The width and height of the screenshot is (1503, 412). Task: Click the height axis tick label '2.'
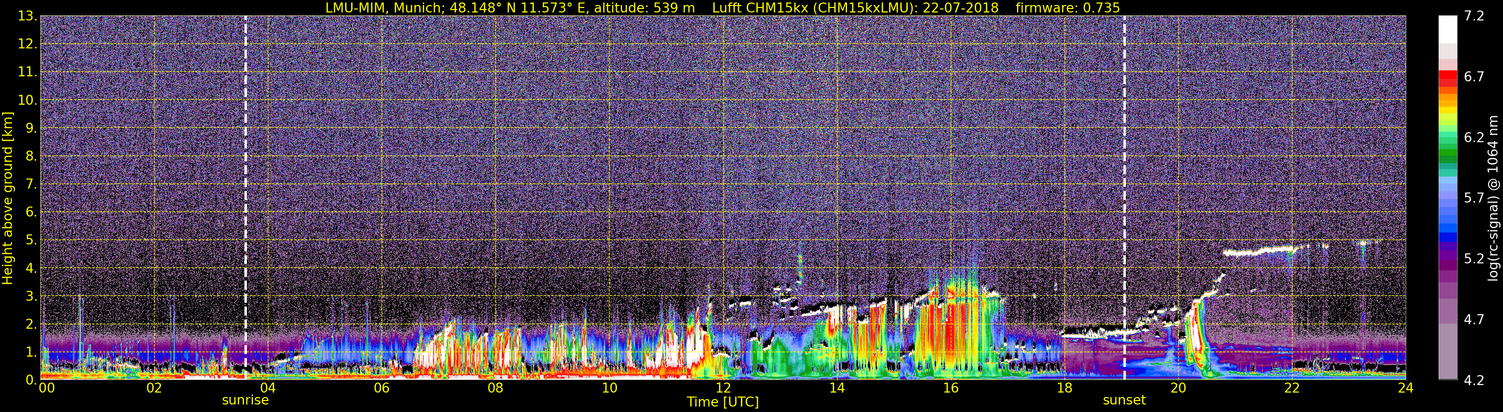pos(31,325)
